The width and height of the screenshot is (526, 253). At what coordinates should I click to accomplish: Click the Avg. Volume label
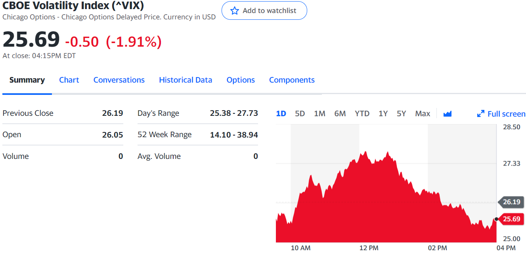coord(159,156)
